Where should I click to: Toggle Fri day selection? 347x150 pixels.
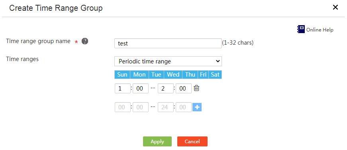pyautogui.click(x=203, y=75)
